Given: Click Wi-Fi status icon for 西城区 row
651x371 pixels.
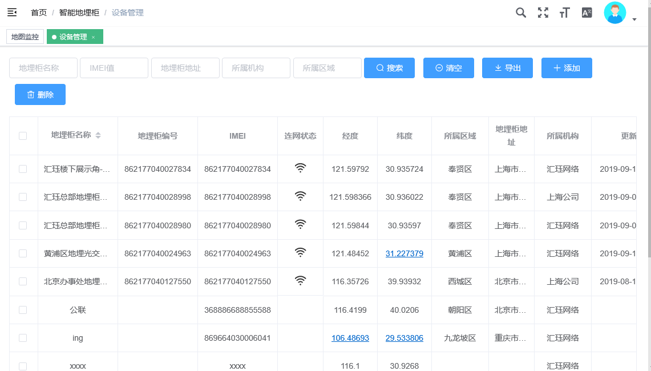Looking at the screenshot, I should pyautogui.click(x=300, y=281).
